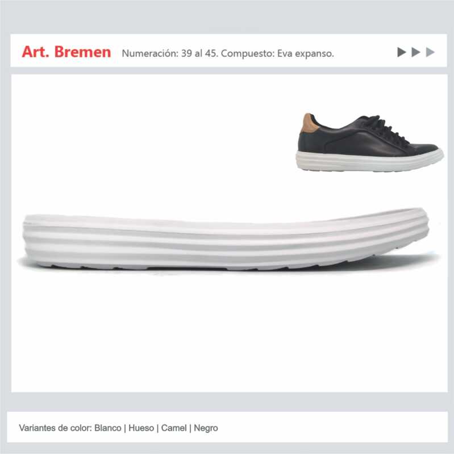
Task: Select the Camel color variant
Action: [x=174, y=428]
